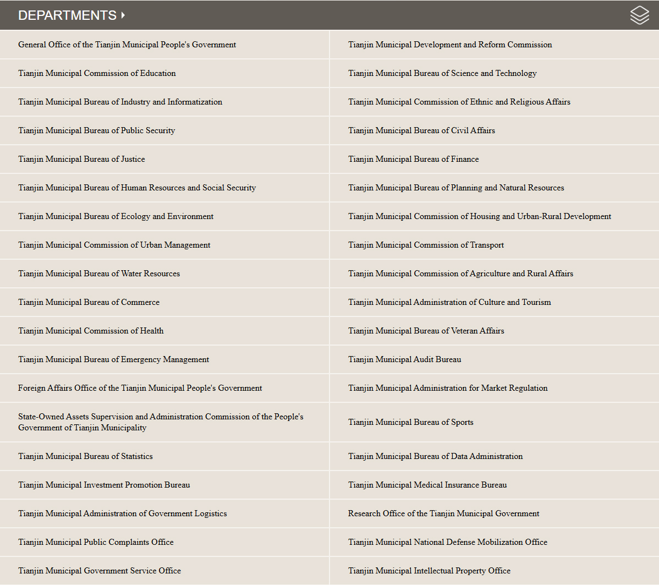Screen dimensions: 659x585
Task: Click Tianjin Municipal Commission of Health
Action: (91, 331)
